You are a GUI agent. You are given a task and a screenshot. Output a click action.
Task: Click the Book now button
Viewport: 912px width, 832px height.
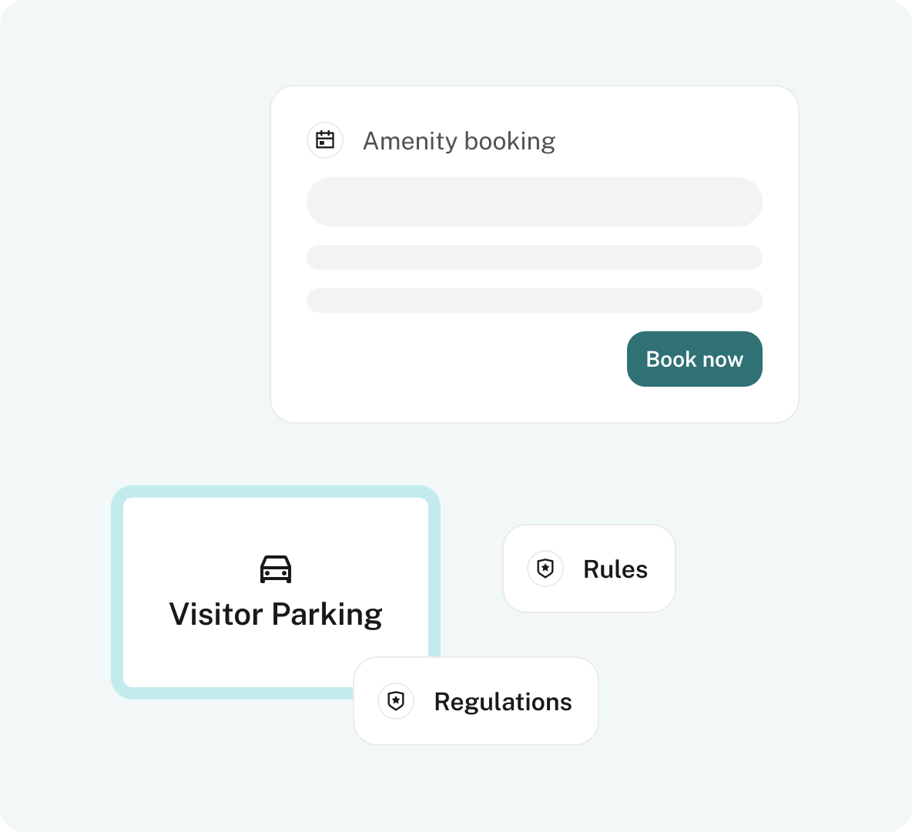(x=695, y=359)
